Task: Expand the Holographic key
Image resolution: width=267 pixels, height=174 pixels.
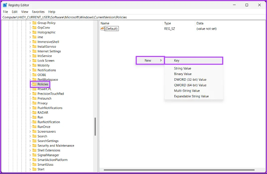Action: [30, 32]
